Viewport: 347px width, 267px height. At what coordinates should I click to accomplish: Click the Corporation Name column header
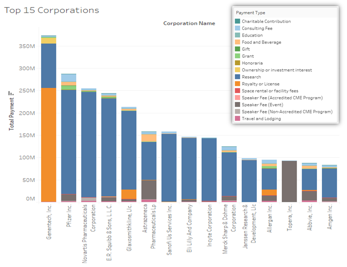(x=189, y=23)
